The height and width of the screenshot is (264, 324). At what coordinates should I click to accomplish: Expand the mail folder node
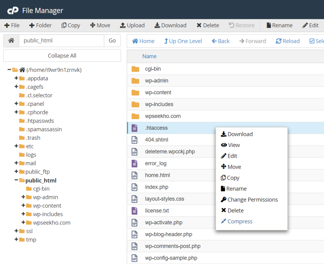[x=16, y=163]
